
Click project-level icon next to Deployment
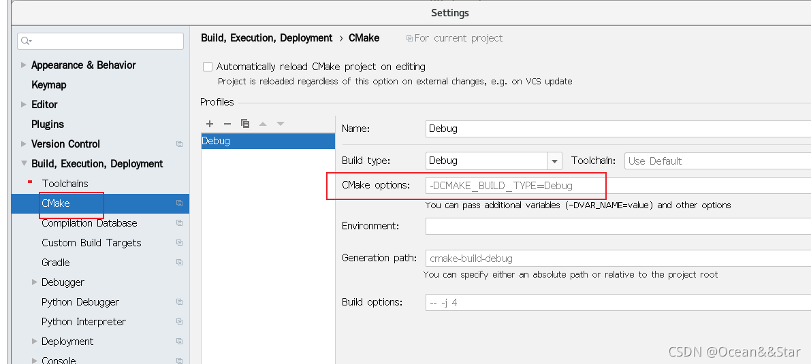point(180,342)
